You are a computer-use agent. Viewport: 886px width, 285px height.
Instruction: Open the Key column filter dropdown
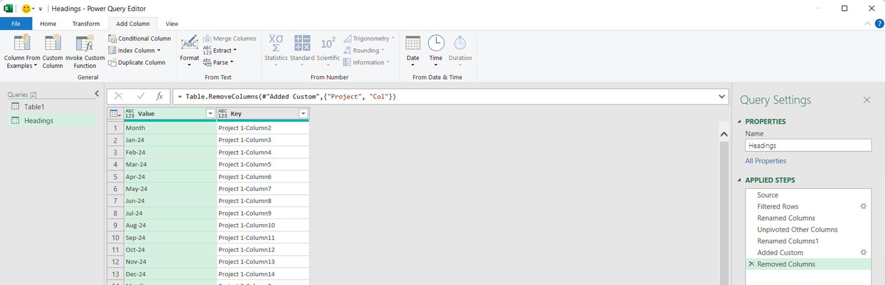coord(303,113)
